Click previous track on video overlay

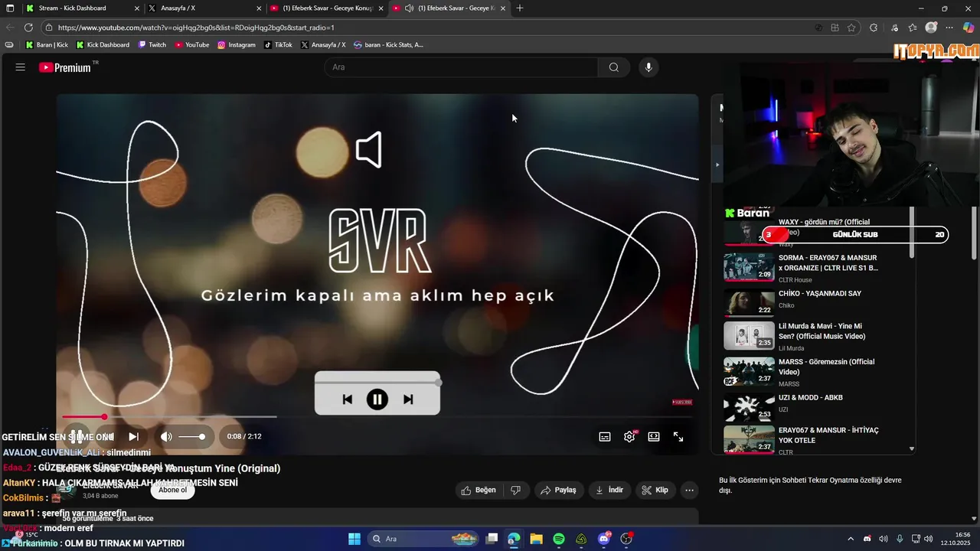point(348,399)
